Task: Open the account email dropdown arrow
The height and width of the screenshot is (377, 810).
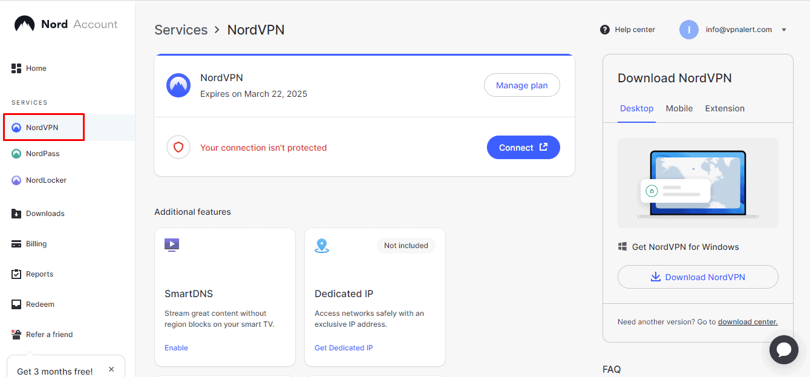Action: click(784, 30)
